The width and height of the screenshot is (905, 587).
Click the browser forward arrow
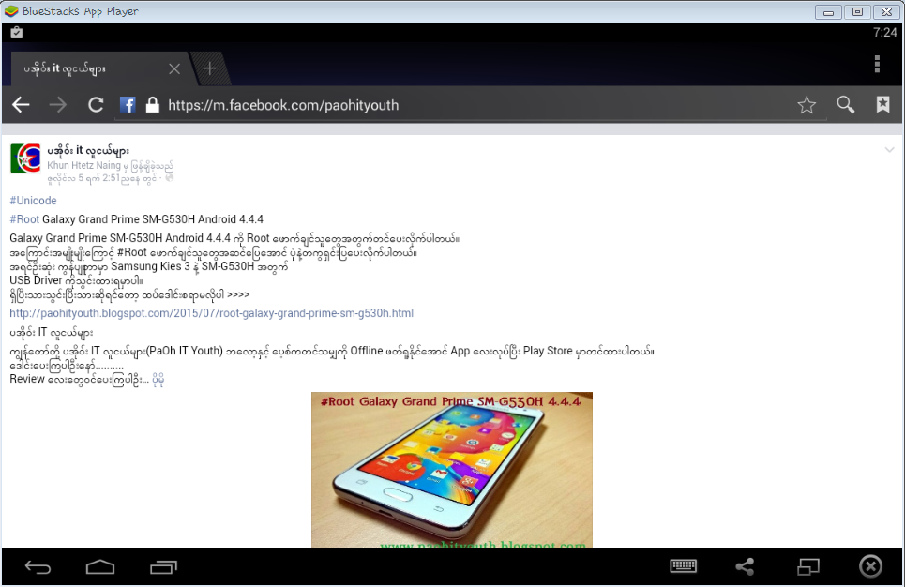pos(58,104)
